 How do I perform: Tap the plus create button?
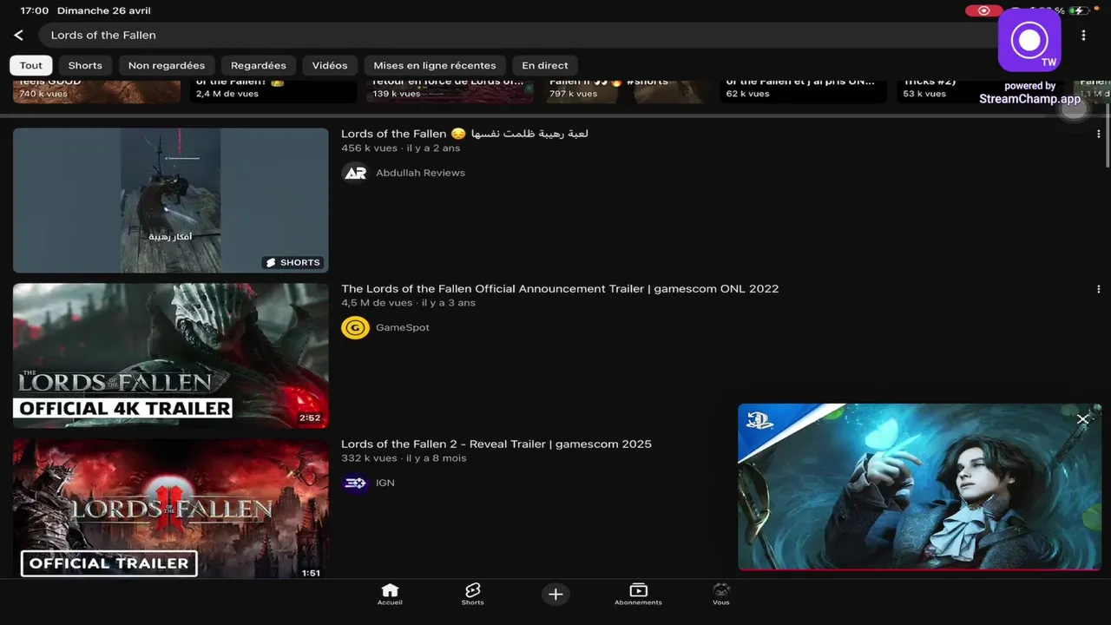555,594
